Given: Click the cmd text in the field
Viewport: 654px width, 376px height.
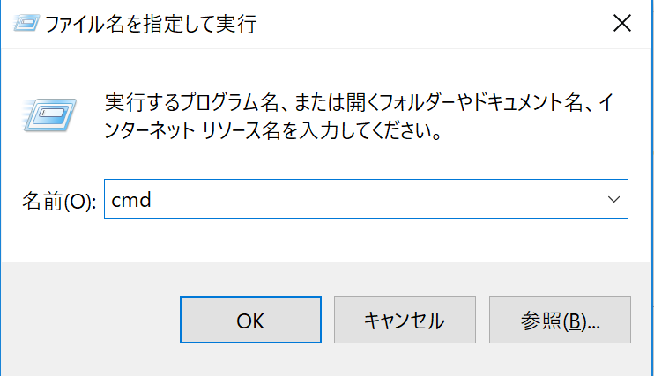Looking at the screenshot, I should coord(131,201).
